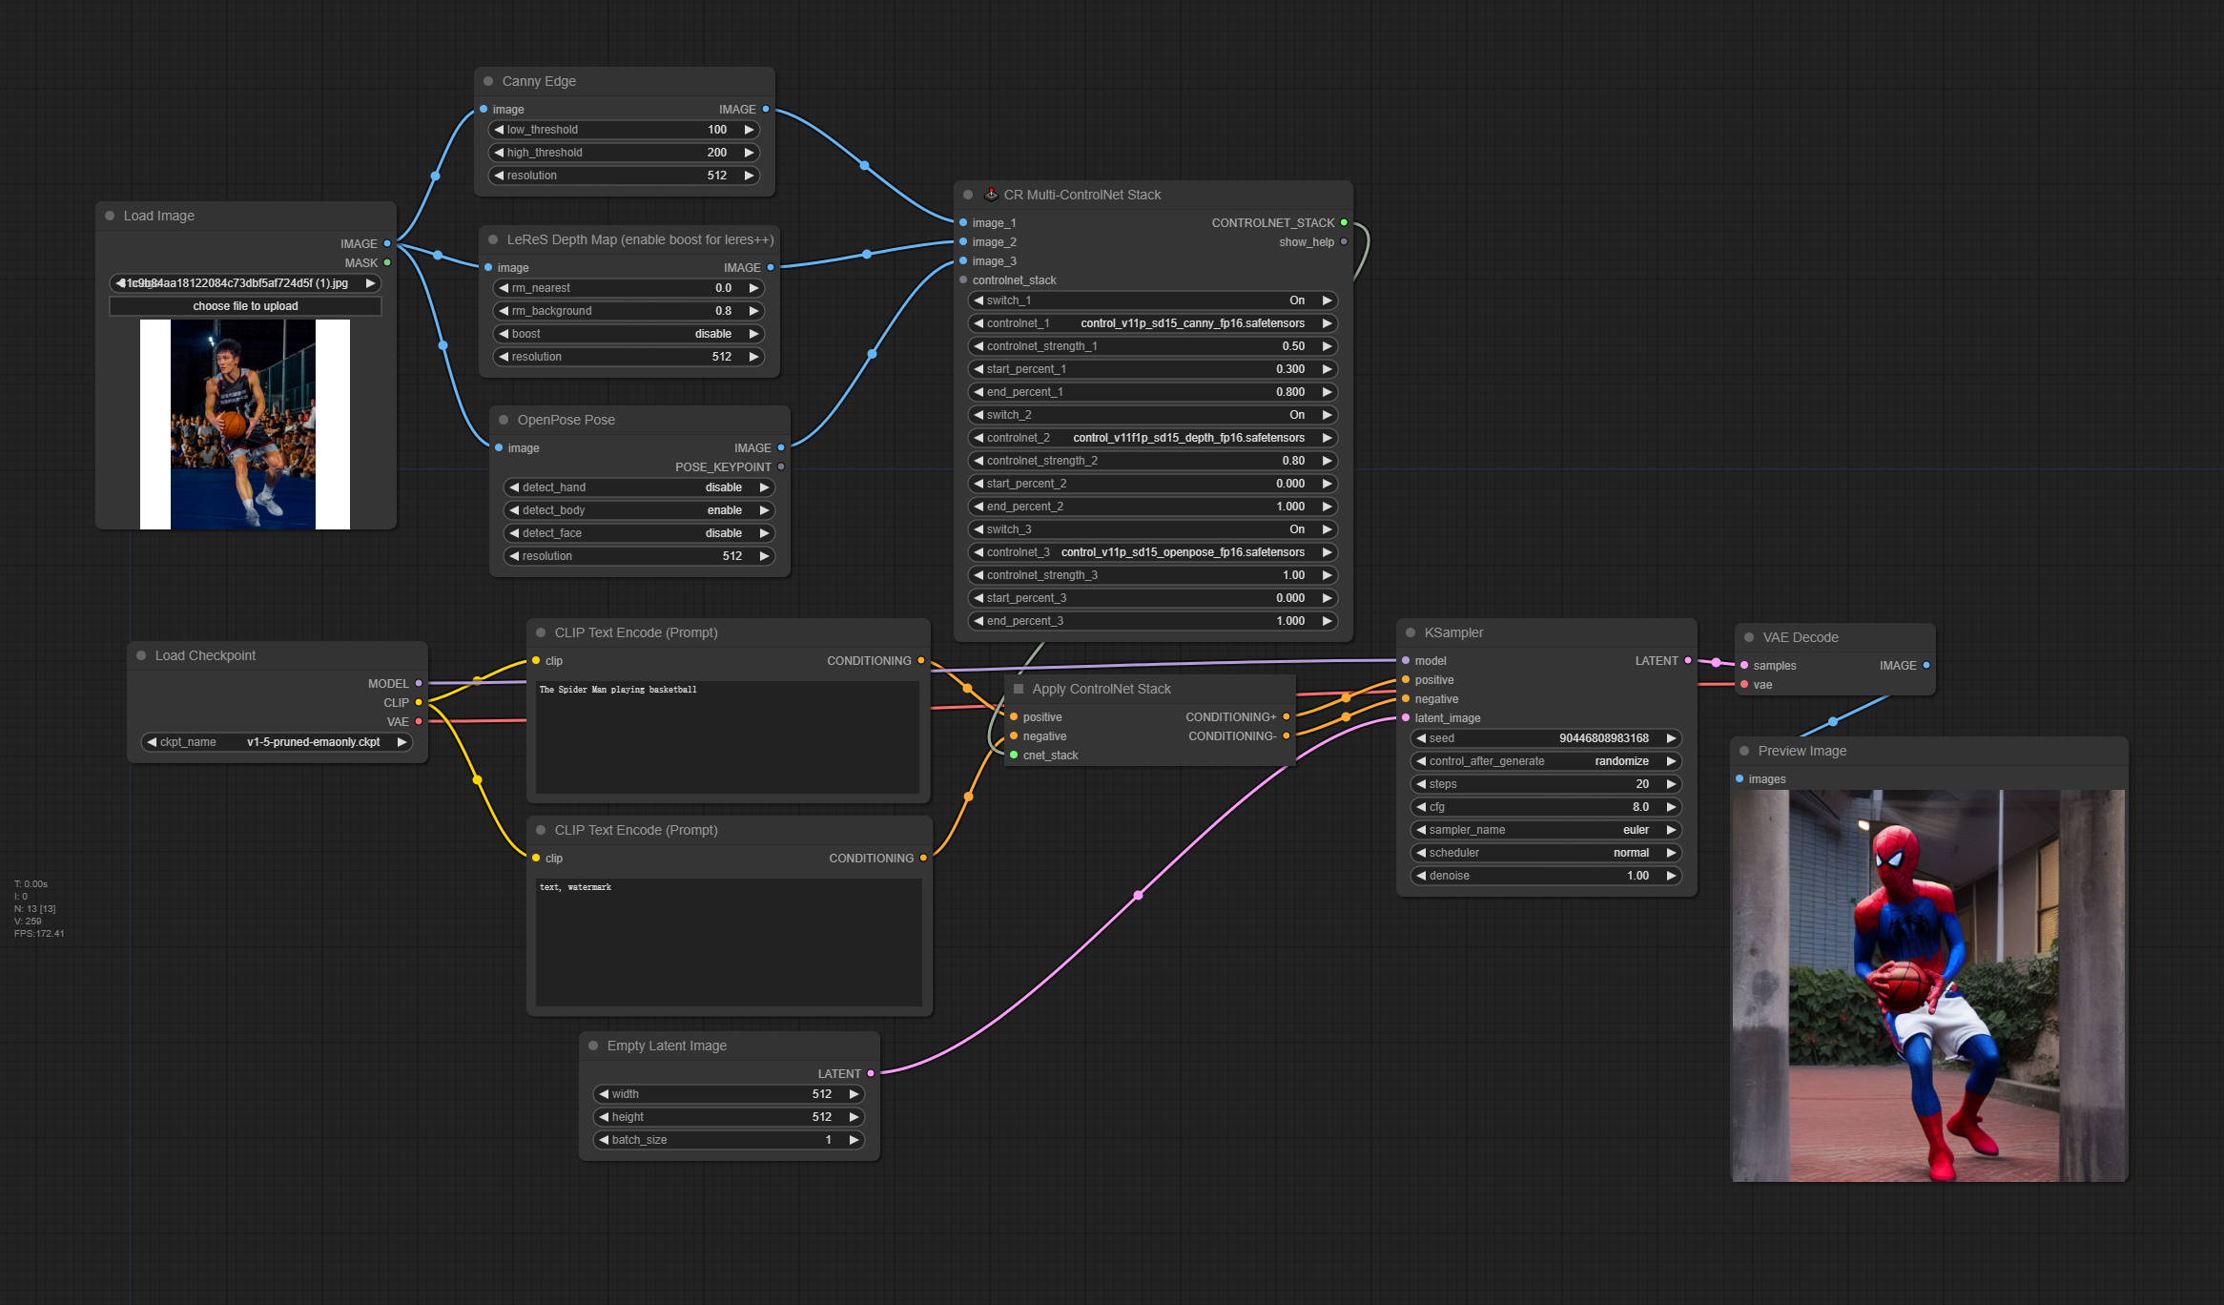Click the LATENT output socket of Empty Latent Image
This screenshot has width=2224, height=1305.
click(871, 1073)
